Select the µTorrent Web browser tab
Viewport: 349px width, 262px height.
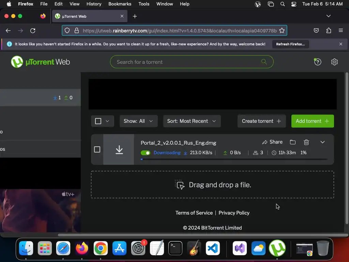click(x=90, y=16)
